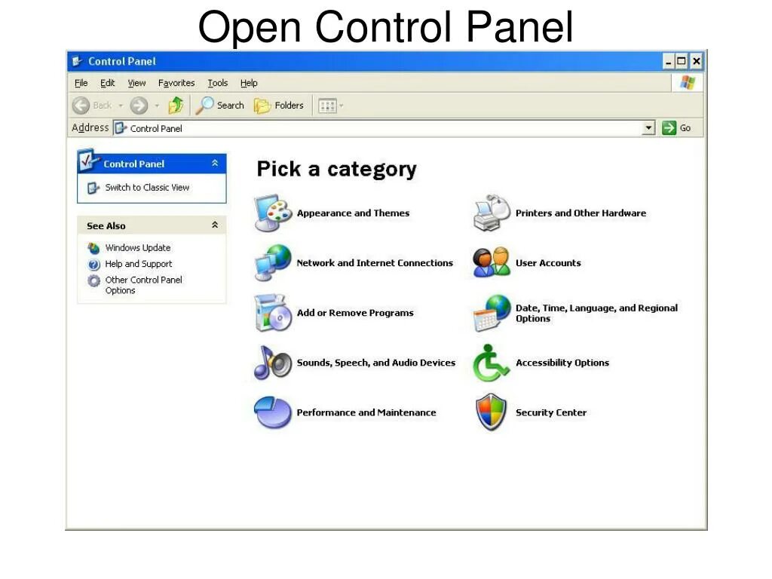Open the View menu
The width and height of the screenshot is (772, 579).
(x=136, y=83)
